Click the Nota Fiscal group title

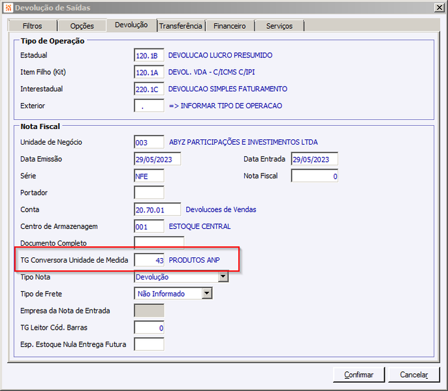click(x=40, y=126)
